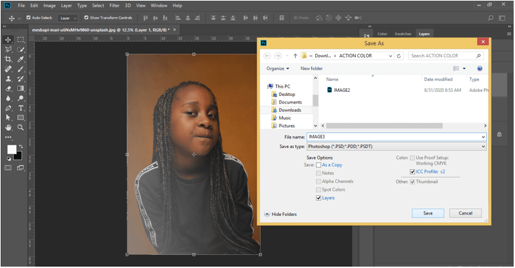Select the Lasso tool
515x268 pixels.
point(8,49)
